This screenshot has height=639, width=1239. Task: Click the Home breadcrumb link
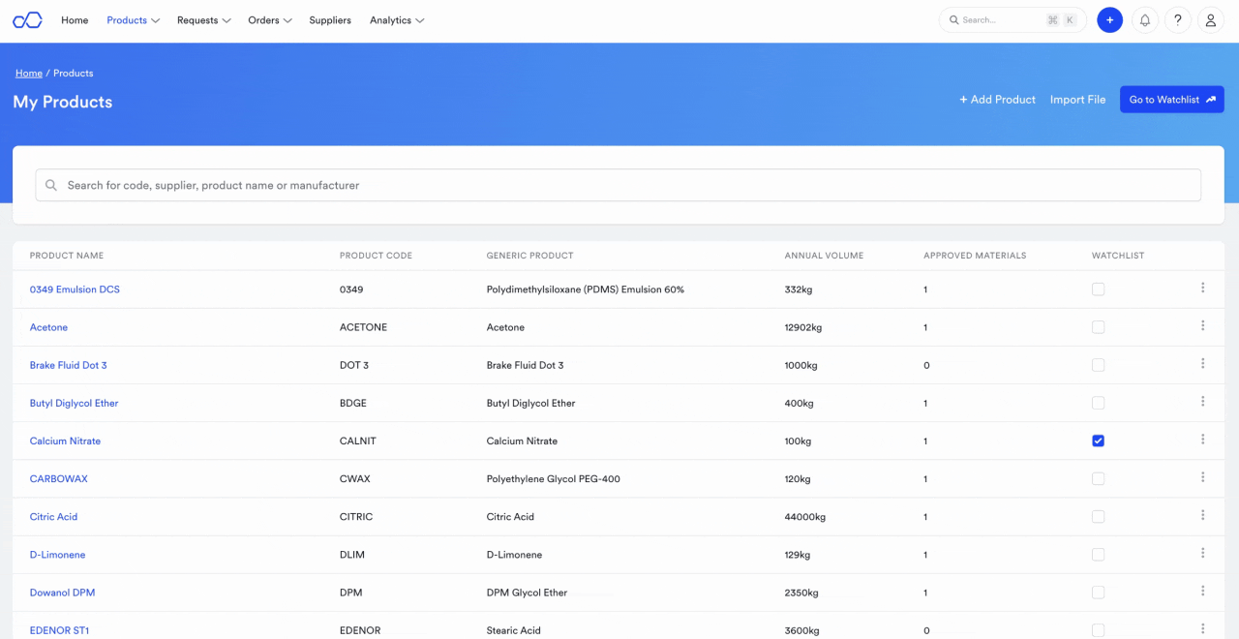[29, 74]
